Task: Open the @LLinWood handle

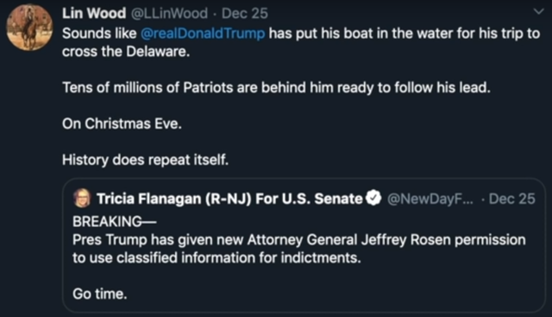Action: pyautogui.click(x=169, y=14)
